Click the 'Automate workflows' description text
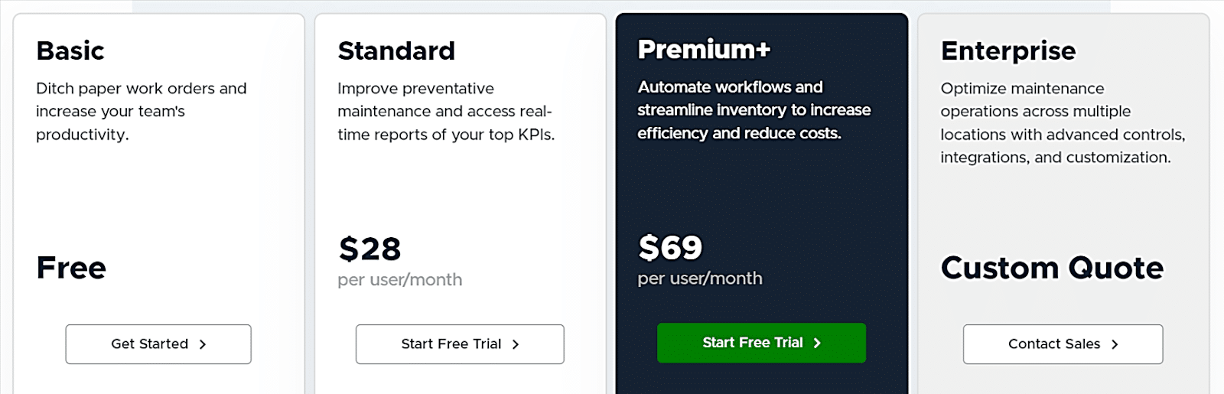 [x=754, y=109]
